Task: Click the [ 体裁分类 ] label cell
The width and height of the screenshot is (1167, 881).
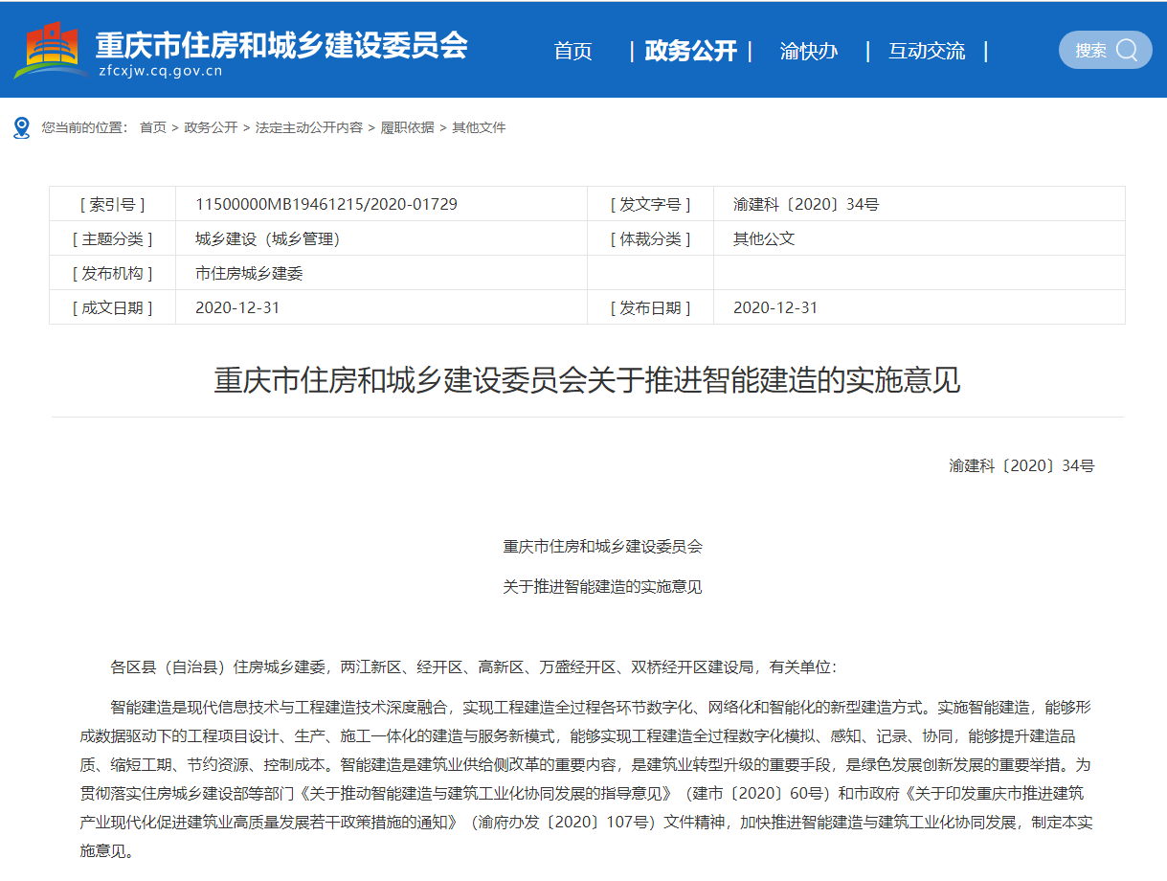Action: tap(650, 238)
